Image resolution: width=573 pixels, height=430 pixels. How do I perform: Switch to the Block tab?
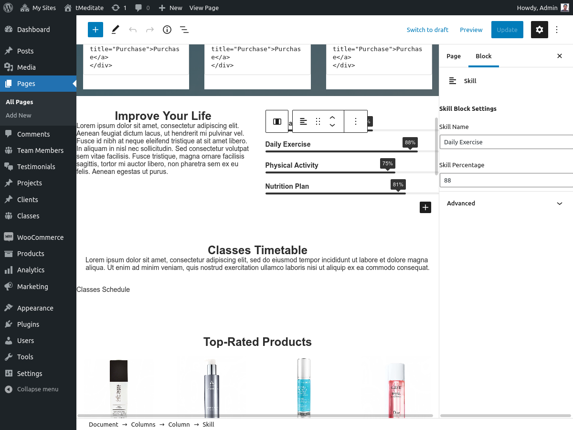click(483, 56)
